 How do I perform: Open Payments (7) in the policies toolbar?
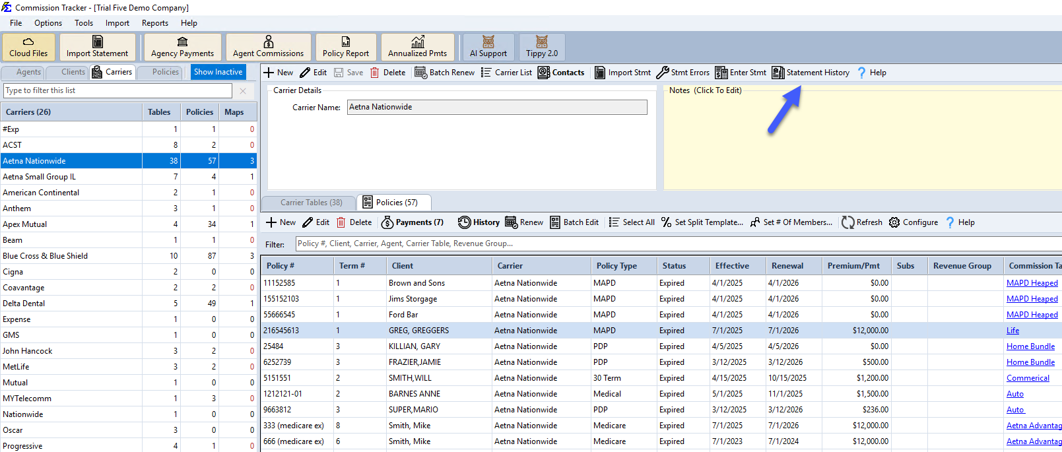(x=413, y=222)
